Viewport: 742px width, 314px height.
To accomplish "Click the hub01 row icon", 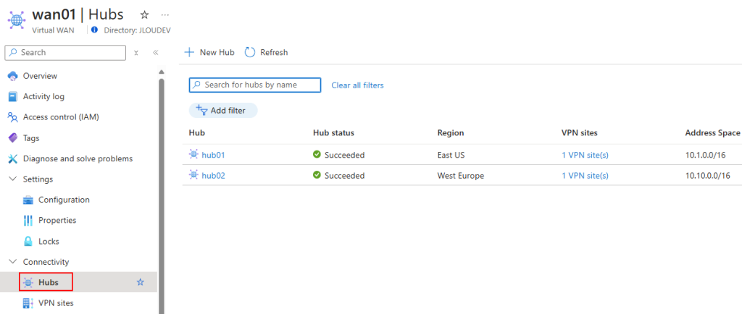I will click(x=193, y=154).
